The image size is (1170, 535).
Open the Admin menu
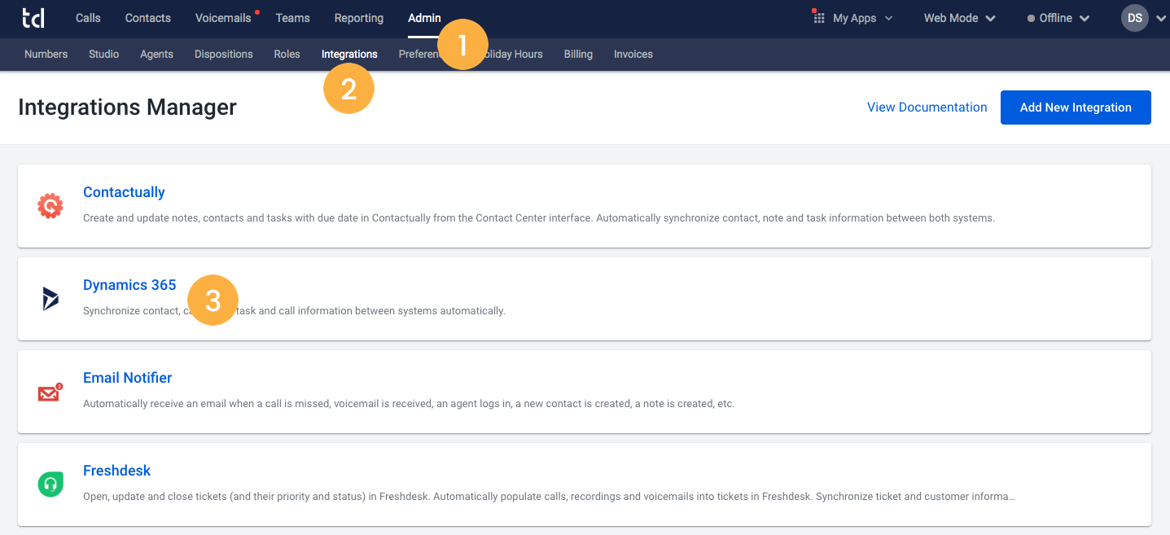click(424, 17)
